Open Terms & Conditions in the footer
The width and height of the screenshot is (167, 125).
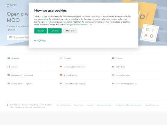click(64, 105)
